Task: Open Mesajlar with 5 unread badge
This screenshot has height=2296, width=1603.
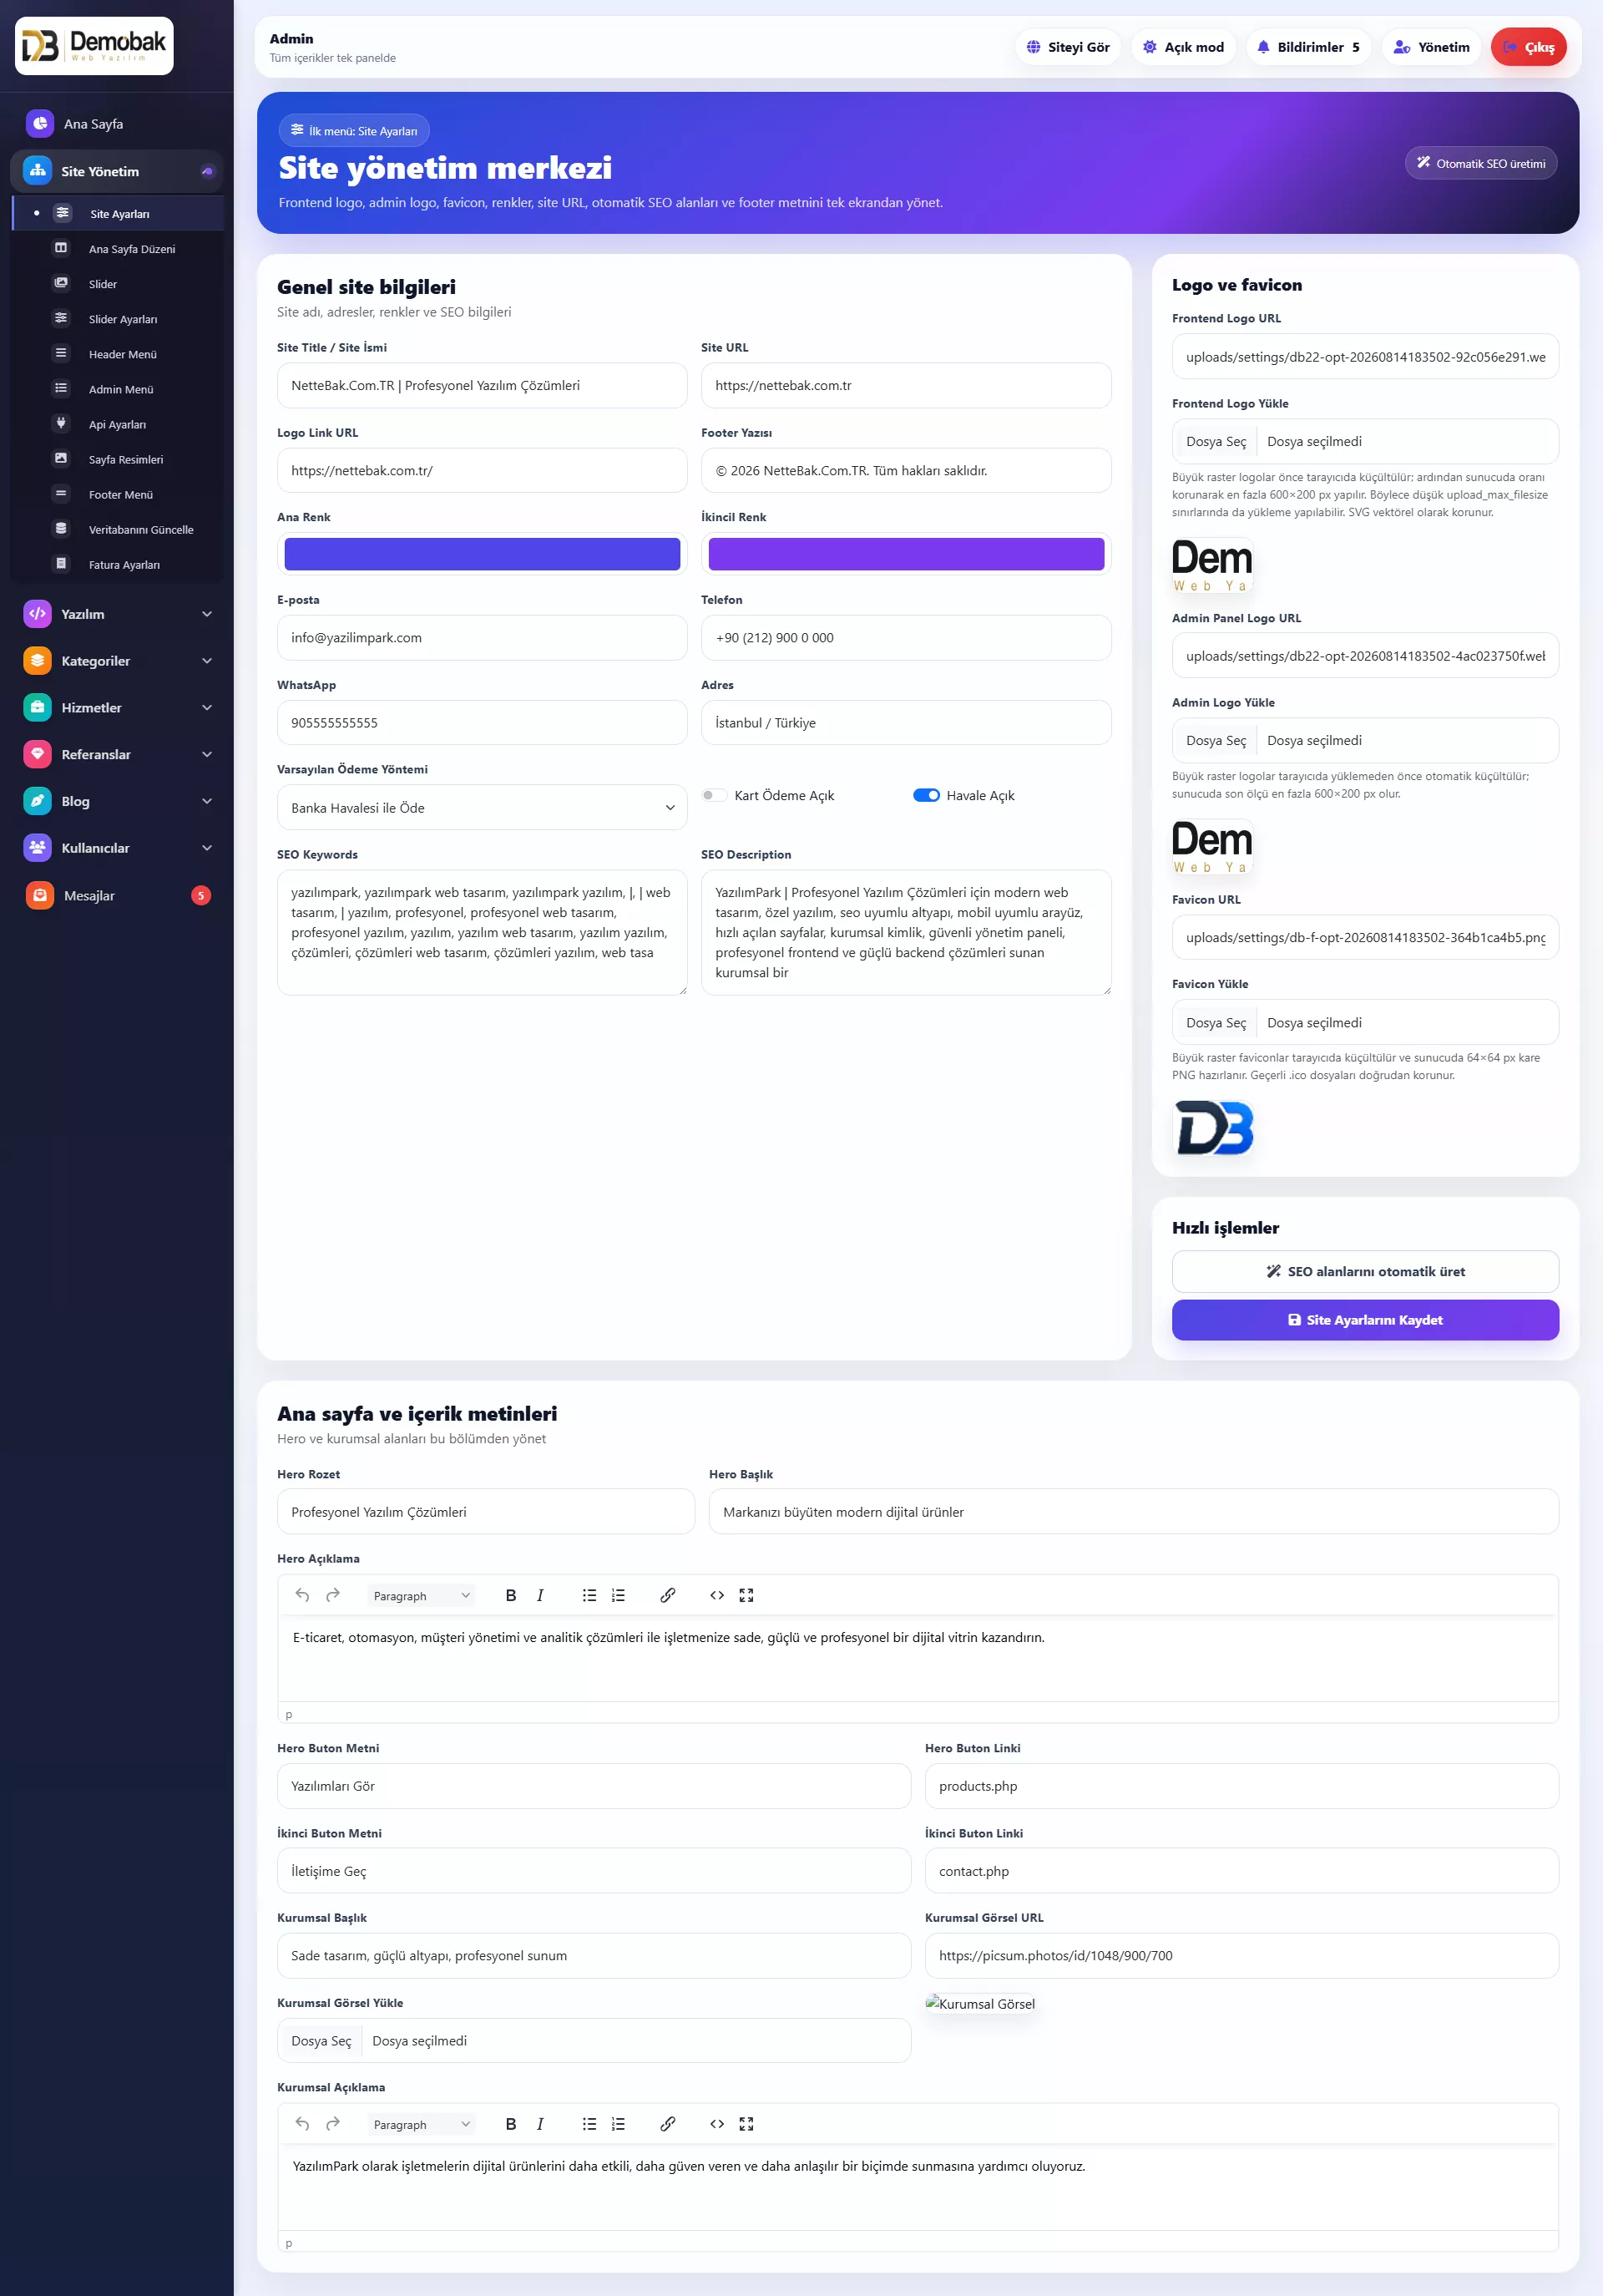Action: tap(116, 895)
